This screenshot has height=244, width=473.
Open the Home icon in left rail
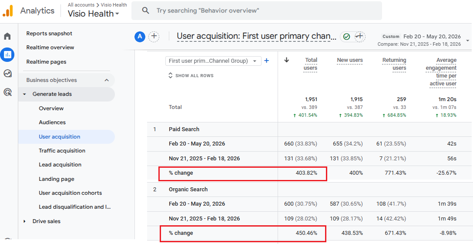click(7, 36)
